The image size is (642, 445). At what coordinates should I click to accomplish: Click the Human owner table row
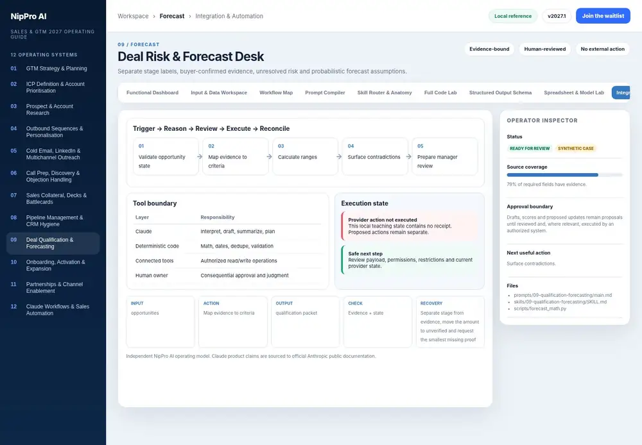[227, 276]
